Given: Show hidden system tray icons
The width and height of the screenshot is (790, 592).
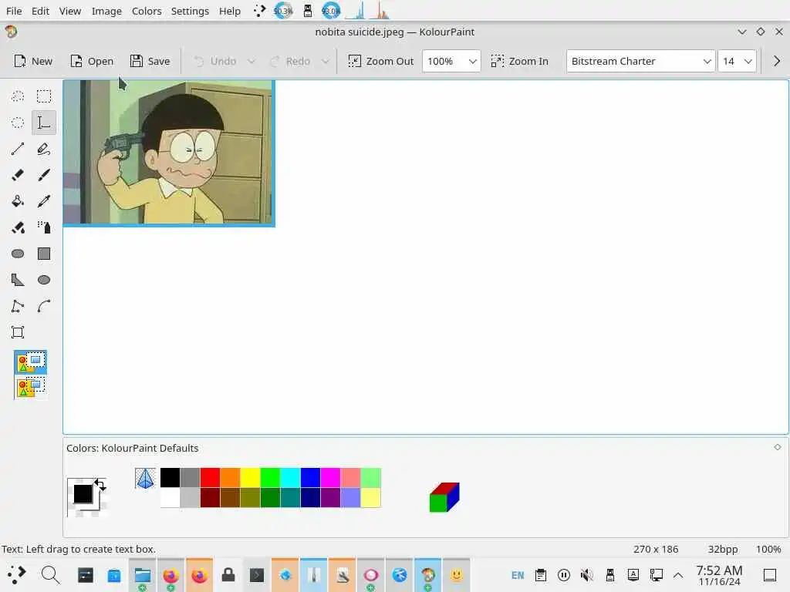Looking at the screenshot, I should click(x=678, y=575).
